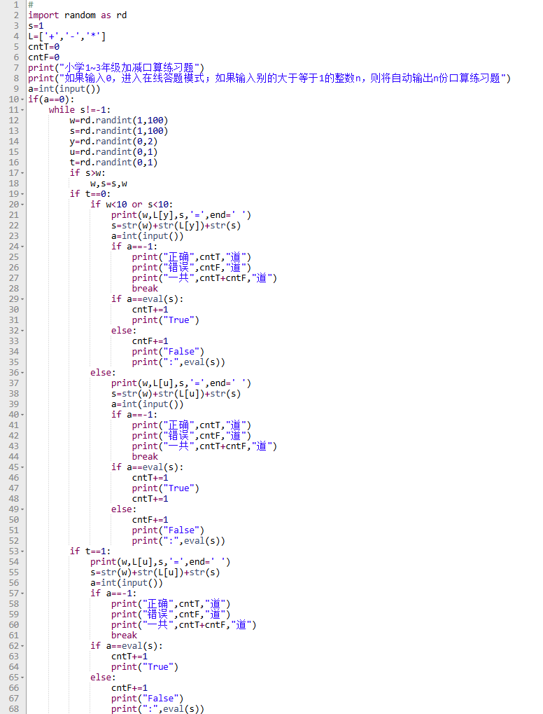Click the list definition L=['+','-','*']
Viewport: 543px width, 714px height.
[67, 36]
